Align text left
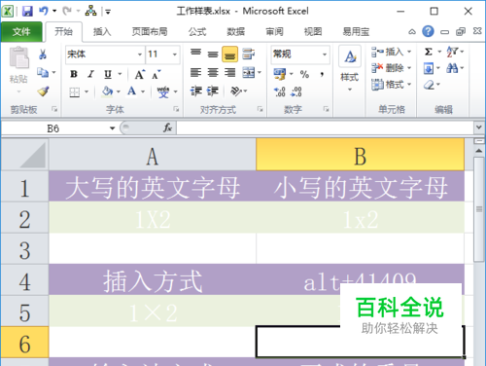The image size is (486, 366). pos(195,72)
